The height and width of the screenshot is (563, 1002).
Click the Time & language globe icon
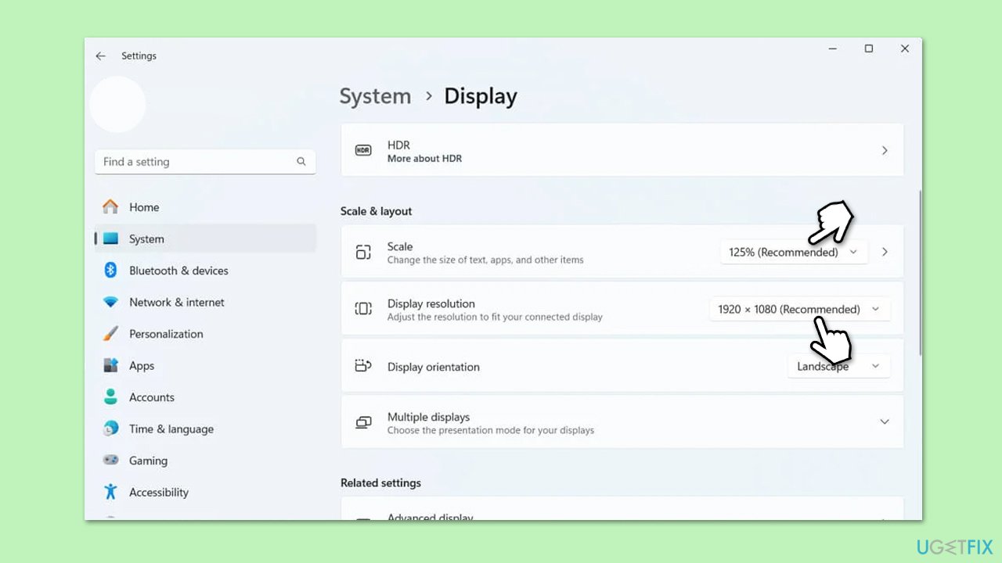click(110, 429)
